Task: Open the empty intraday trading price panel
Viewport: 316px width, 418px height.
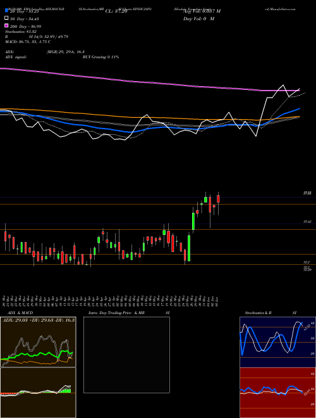Action: (x=126, y=355)
